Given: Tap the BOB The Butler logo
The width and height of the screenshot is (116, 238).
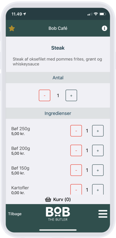Looking at the screenshot, I should (58, 214).
